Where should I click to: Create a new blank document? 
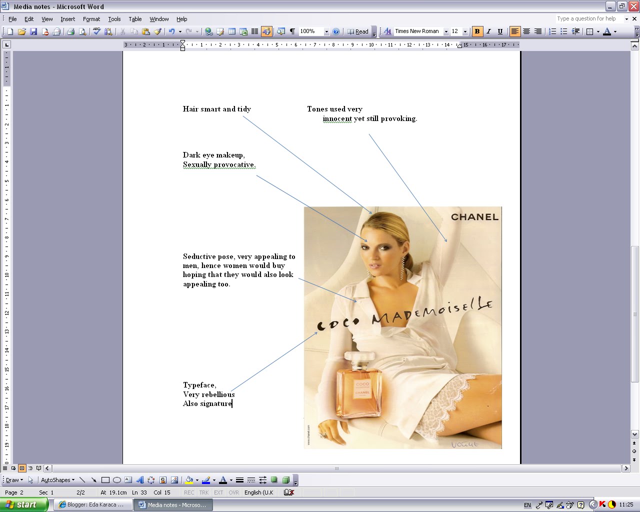(x=10, y=31)
